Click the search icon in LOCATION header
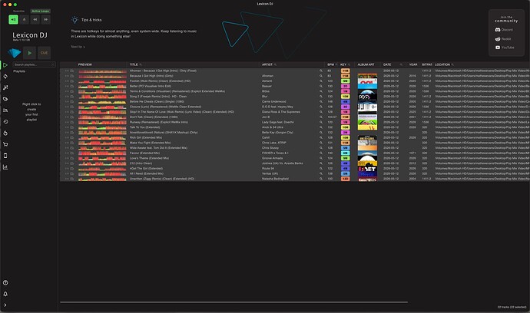Image resolution: width=530 pixels, height=313 pixels. tap(452, 64)
